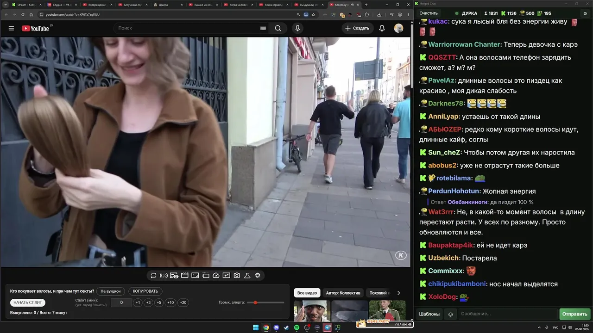593x333 pixels.
Task: Add 10 minutes with the +10 button
Action: [x=170, y=303]
